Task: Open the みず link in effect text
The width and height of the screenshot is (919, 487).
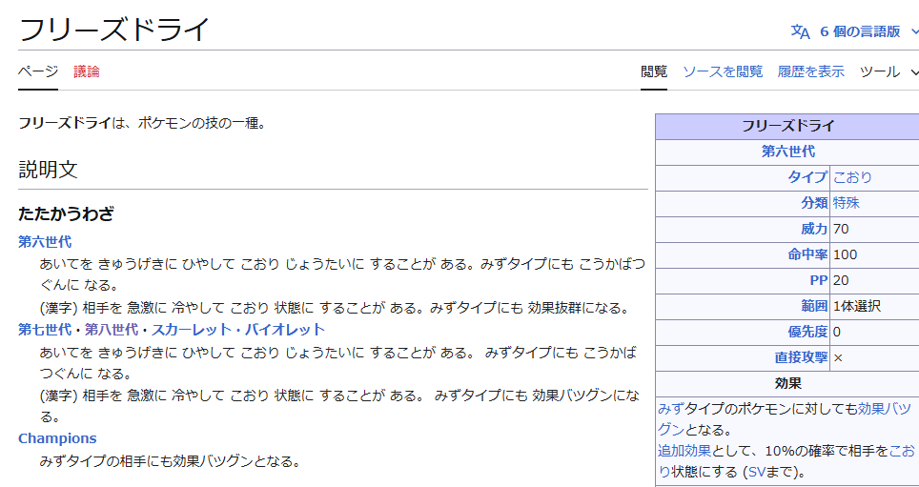Action: (672, 409)
